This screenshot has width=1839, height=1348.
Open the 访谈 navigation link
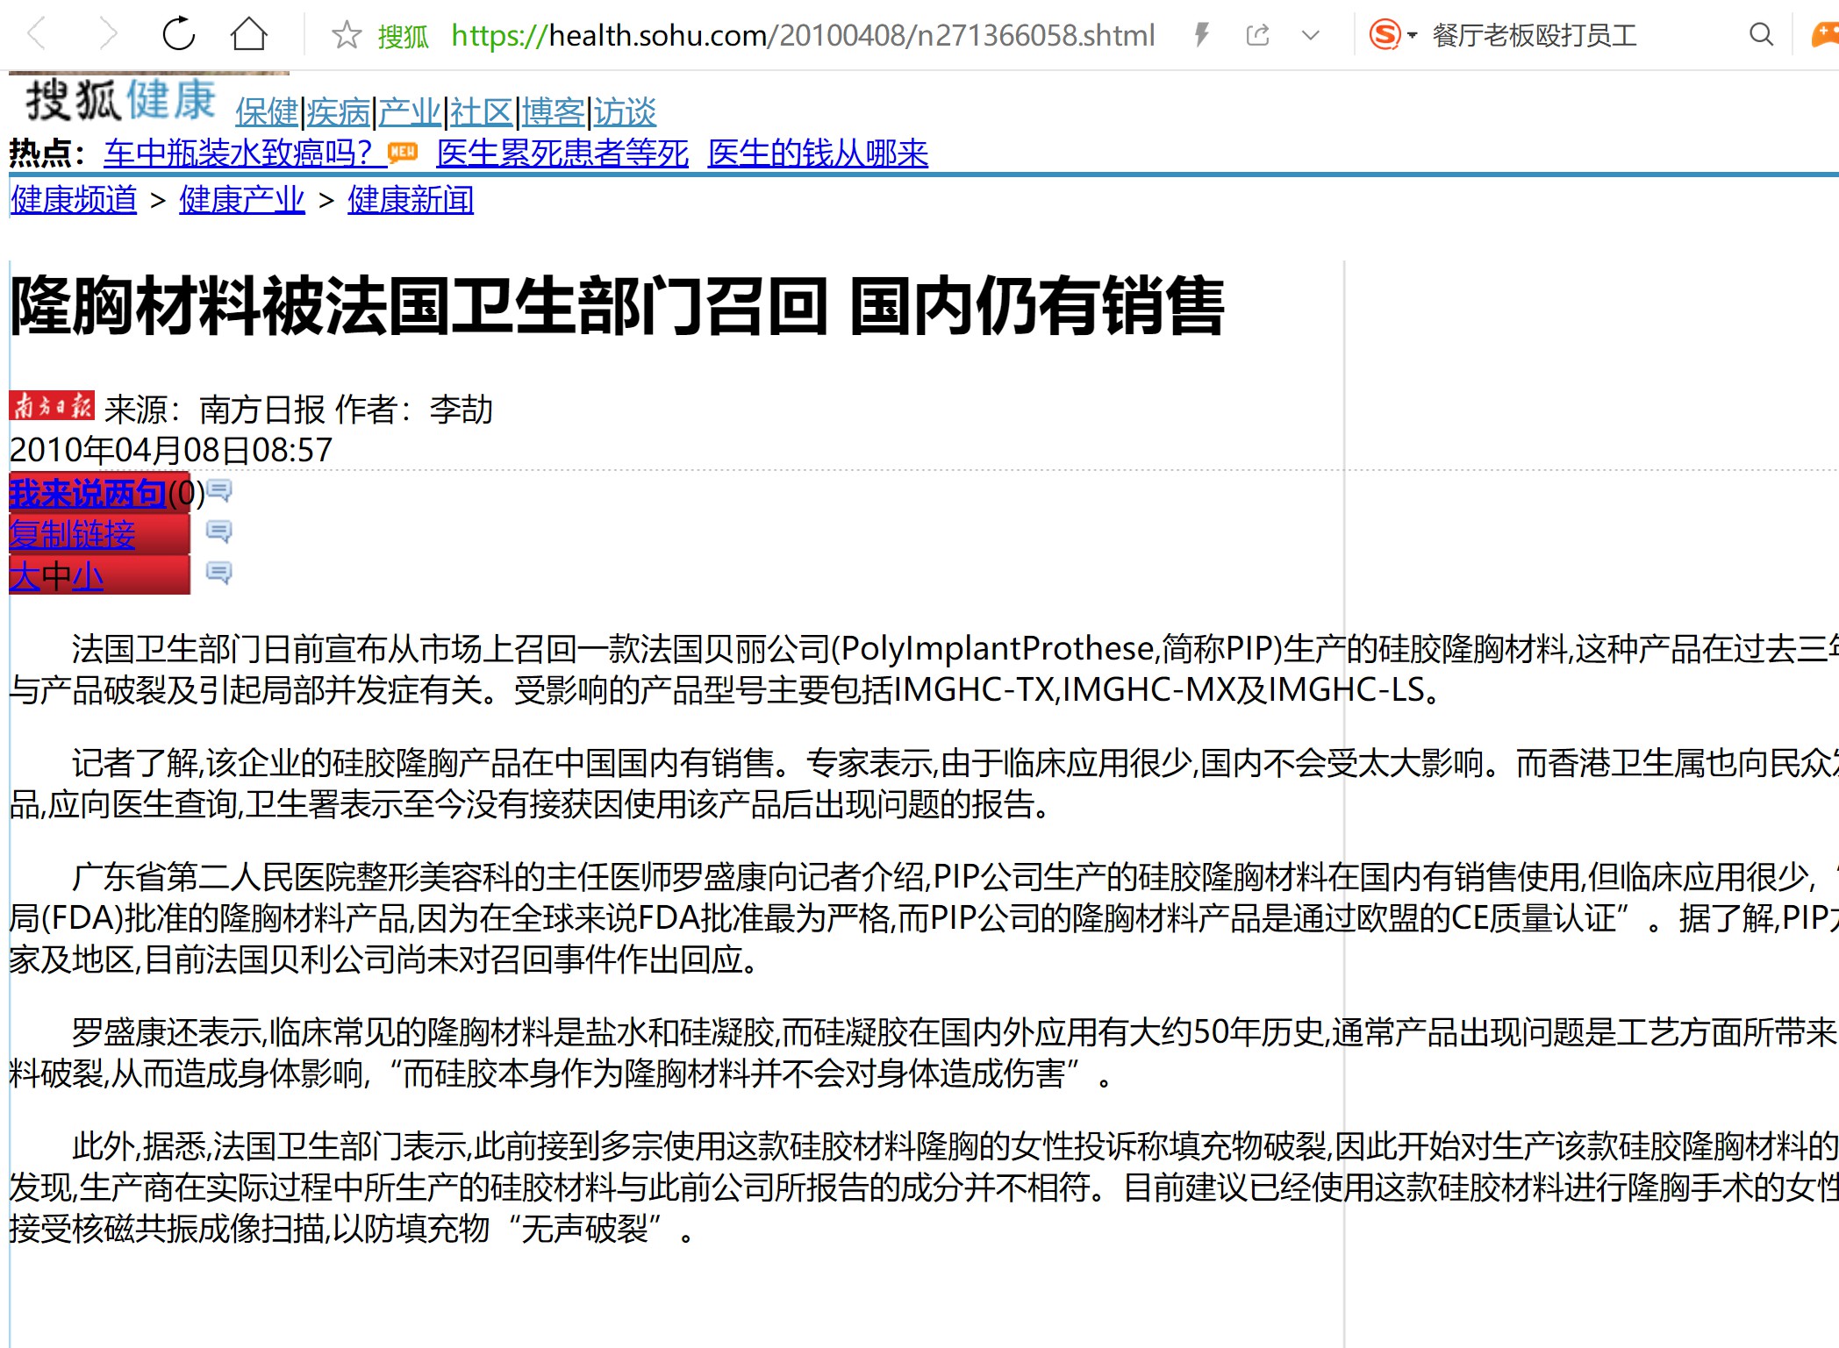coord(625,112)
